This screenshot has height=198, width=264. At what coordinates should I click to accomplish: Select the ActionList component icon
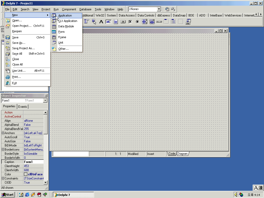(188, 22)
